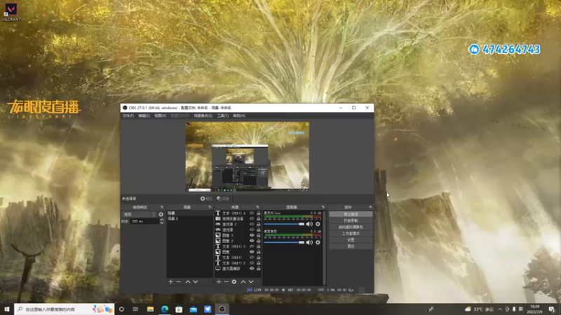Pop out the Audio Mixer dock panel

[x=323, y=207]
